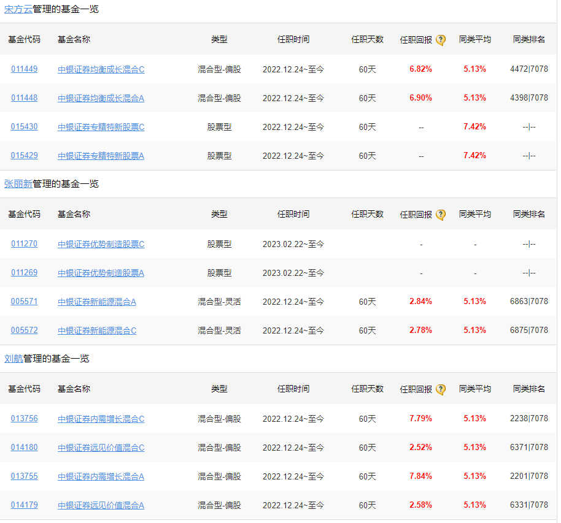The image size is (561, 523).
Task: Select ranking 6875|7078 cell
Action: pos(529,330)
